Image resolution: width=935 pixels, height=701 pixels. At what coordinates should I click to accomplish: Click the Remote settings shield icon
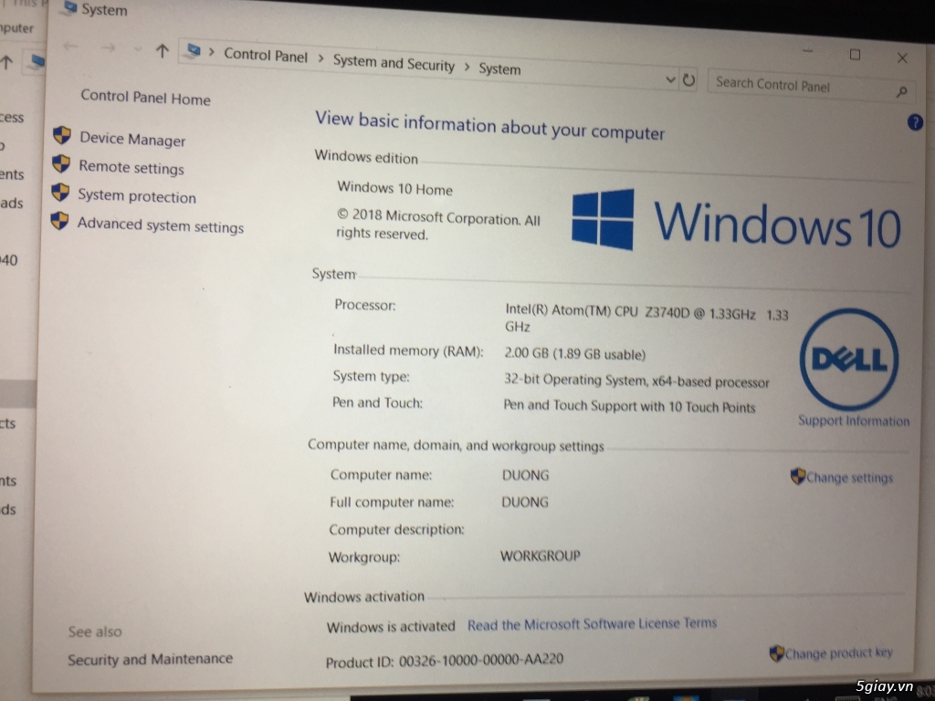pos(61,164)
